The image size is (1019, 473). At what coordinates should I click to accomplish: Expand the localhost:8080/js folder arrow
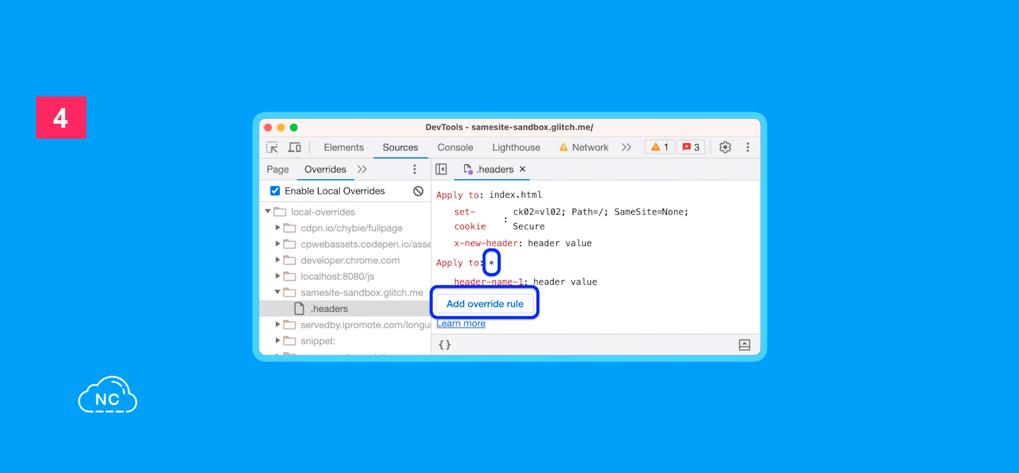coord(278,277)
